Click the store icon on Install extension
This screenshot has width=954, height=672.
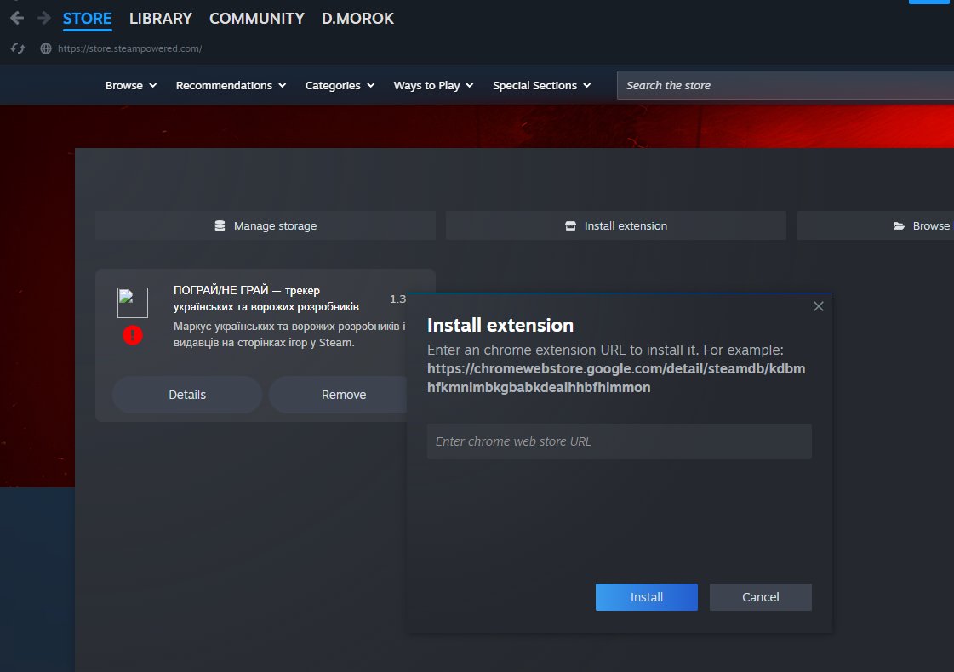point(570,225)
